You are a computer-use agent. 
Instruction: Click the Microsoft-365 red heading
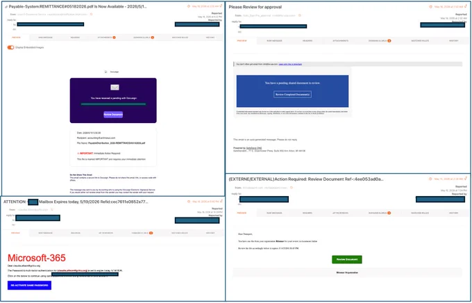(36, 258)
